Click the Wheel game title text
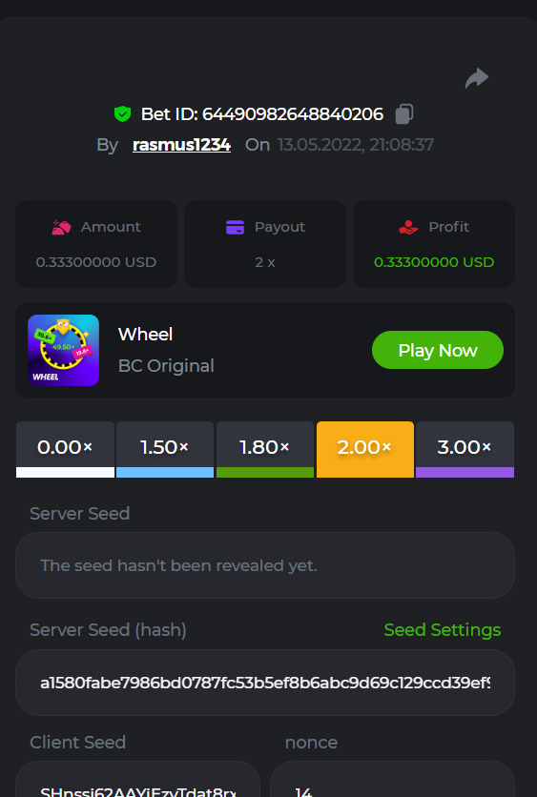The height and width of the screenshot is (797, 537). point(145,335)
